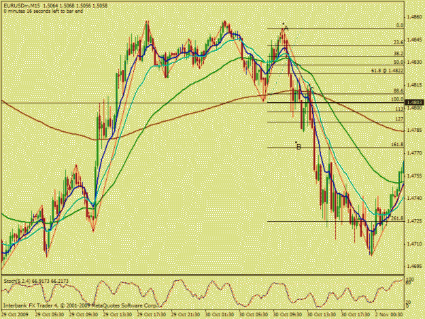
Task: Click the 1.4803 current price tag
Action: (x=414, y=103)
